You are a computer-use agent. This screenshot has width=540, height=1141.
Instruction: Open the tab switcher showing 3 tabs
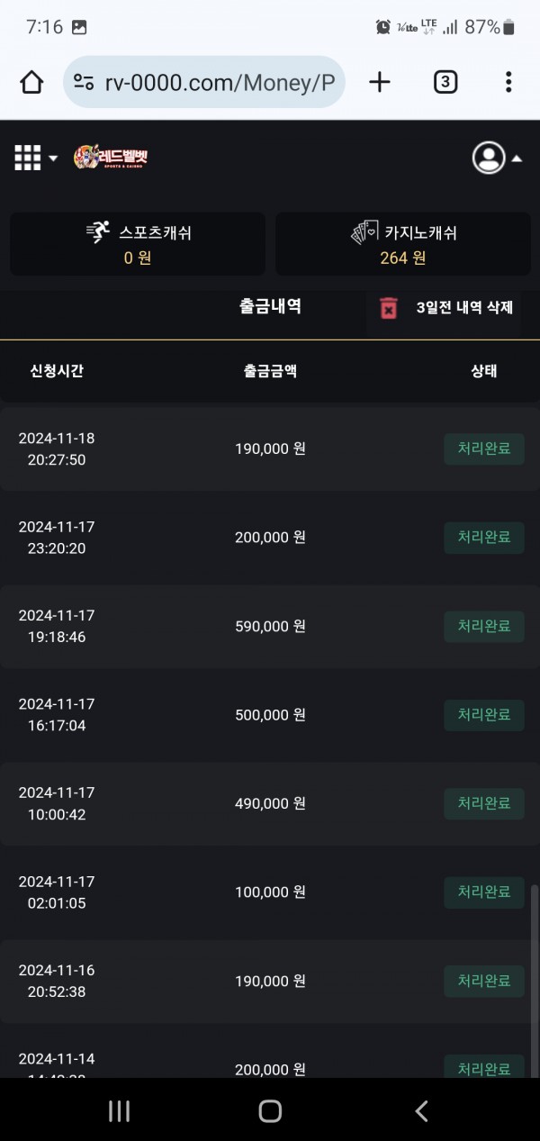click(445, 83)
